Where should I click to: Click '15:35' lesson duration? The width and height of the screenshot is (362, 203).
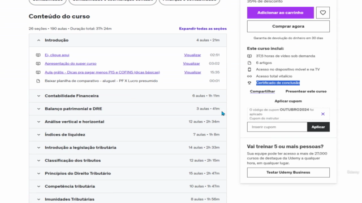(215, 72)
